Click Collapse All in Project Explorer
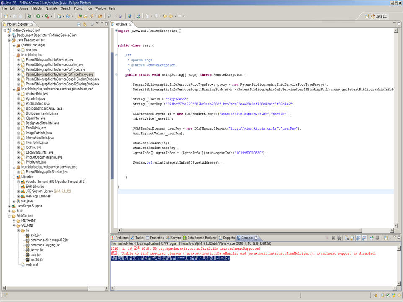The image size is (403, 302). click(79, 24)
